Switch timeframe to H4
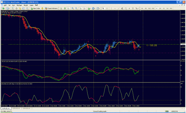 [160, 8]
